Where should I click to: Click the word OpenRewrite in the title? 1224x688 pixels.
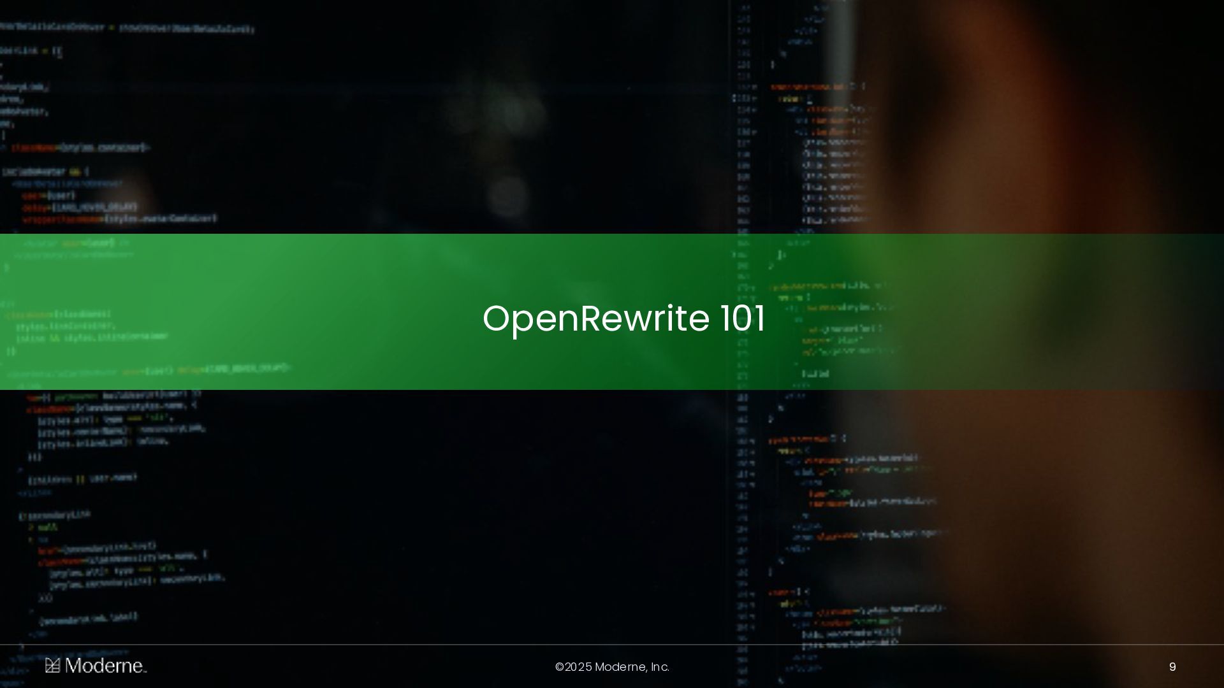coord(595,318)
